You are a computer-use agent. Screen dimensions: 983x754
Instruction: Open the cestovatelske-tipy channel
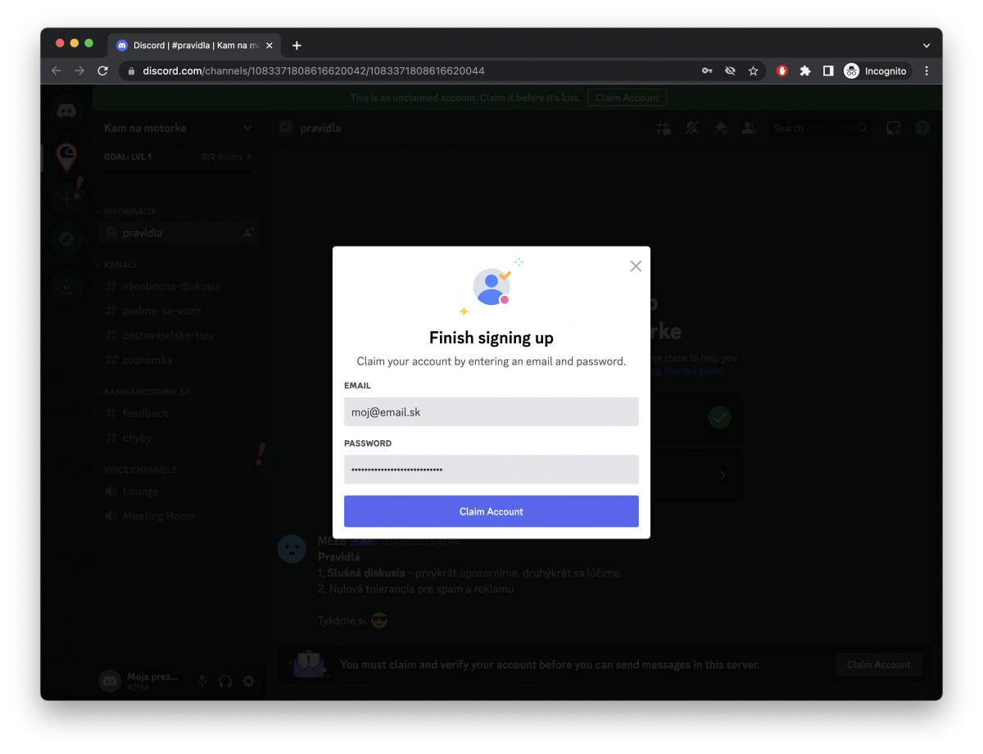pos(178,335)
